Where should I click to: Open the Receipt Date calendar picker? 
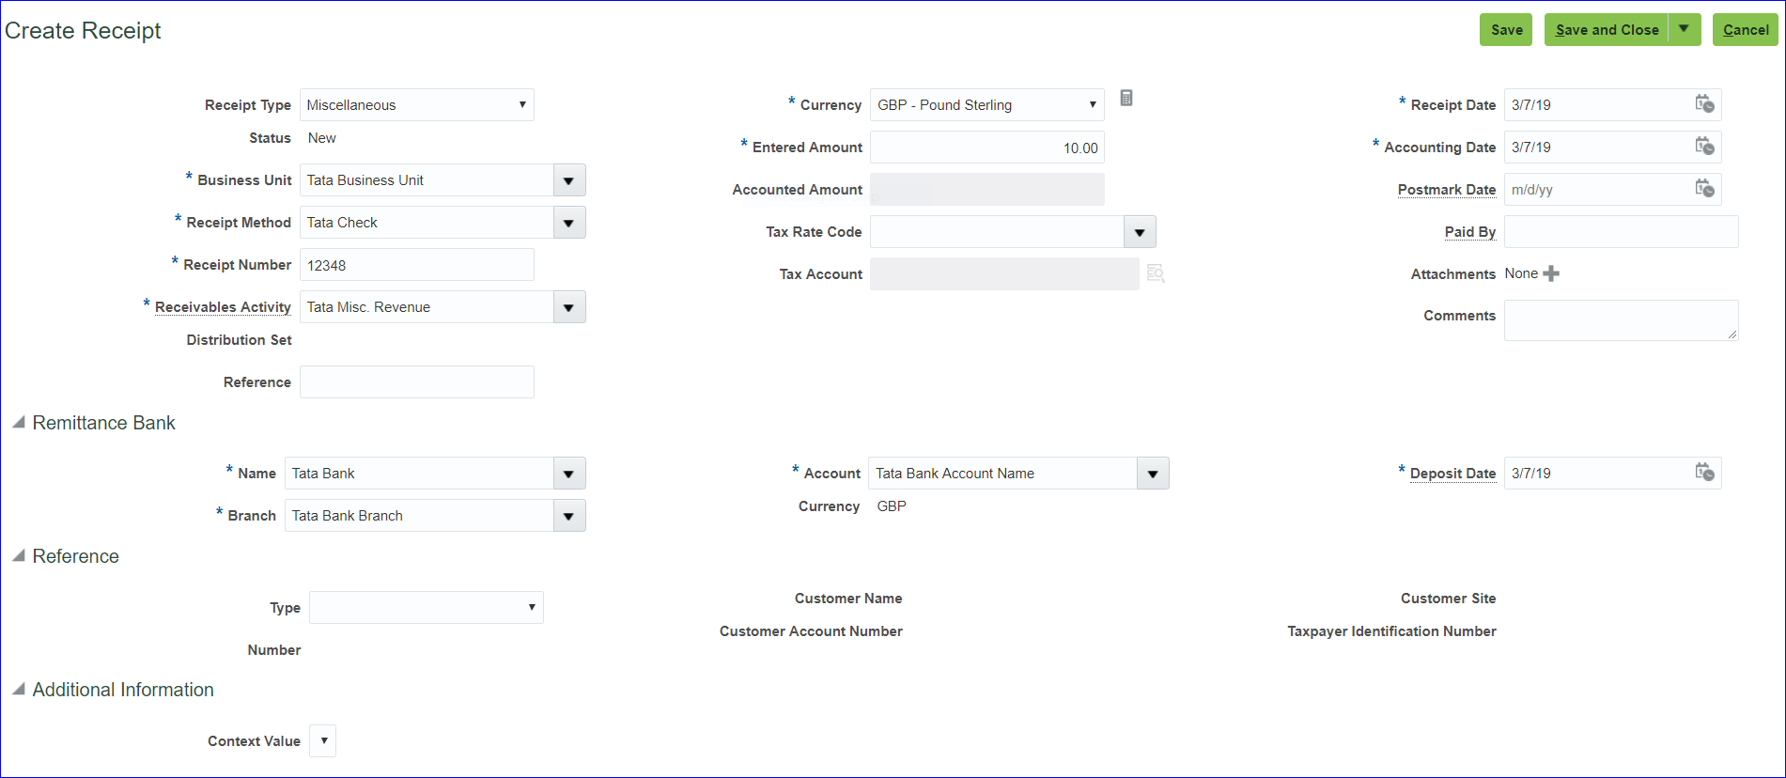[1704, 104]
